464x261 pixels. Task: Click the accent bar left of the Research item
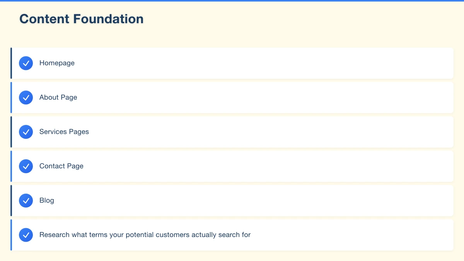click(11, 235)
